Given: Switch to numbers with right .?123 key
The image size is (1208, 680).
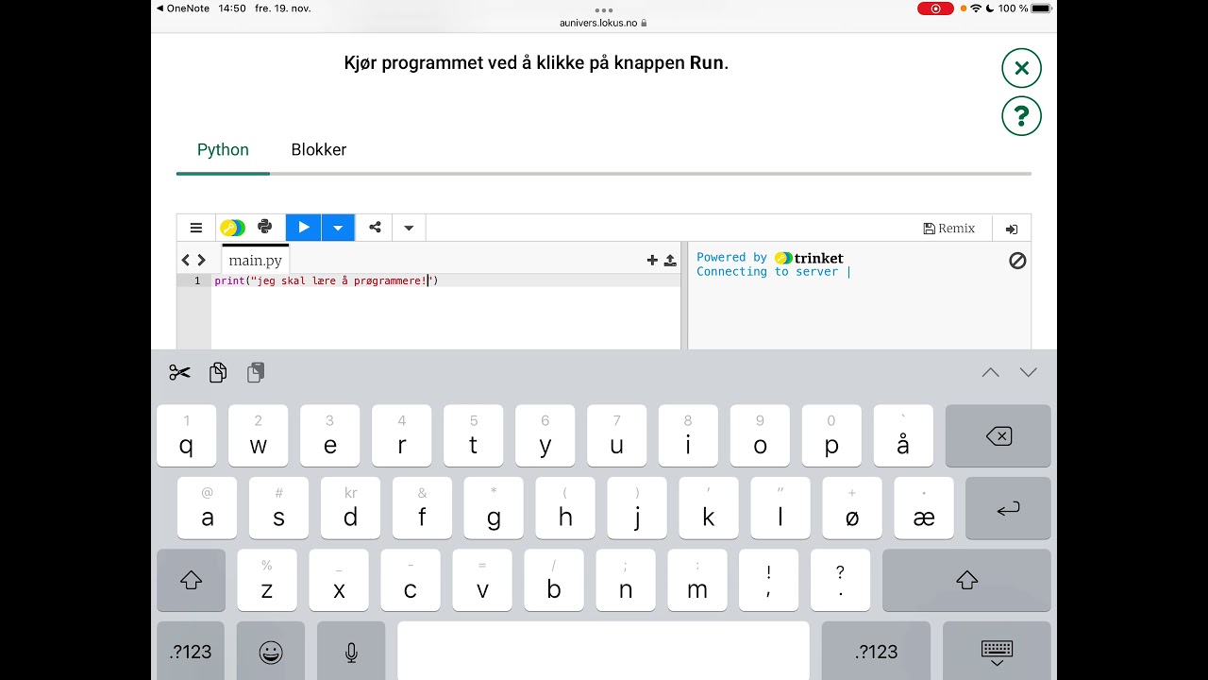Looking at the screenshot, I should (x=876, y=651).
